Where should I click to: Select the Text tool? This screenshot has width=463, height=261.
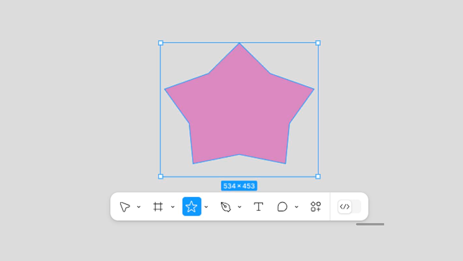tap(259, 207)
